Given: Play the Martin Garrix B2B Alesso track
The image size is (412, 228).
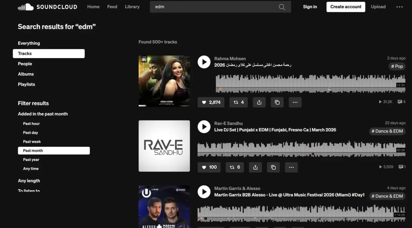Looking at the screenshot, I should [204, 192].
